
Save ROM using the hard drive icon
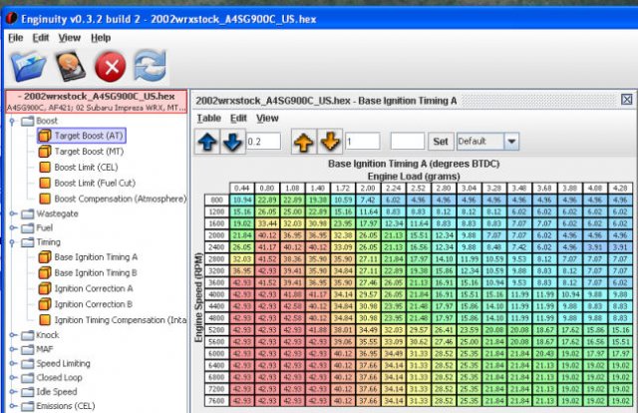point(70,67)
